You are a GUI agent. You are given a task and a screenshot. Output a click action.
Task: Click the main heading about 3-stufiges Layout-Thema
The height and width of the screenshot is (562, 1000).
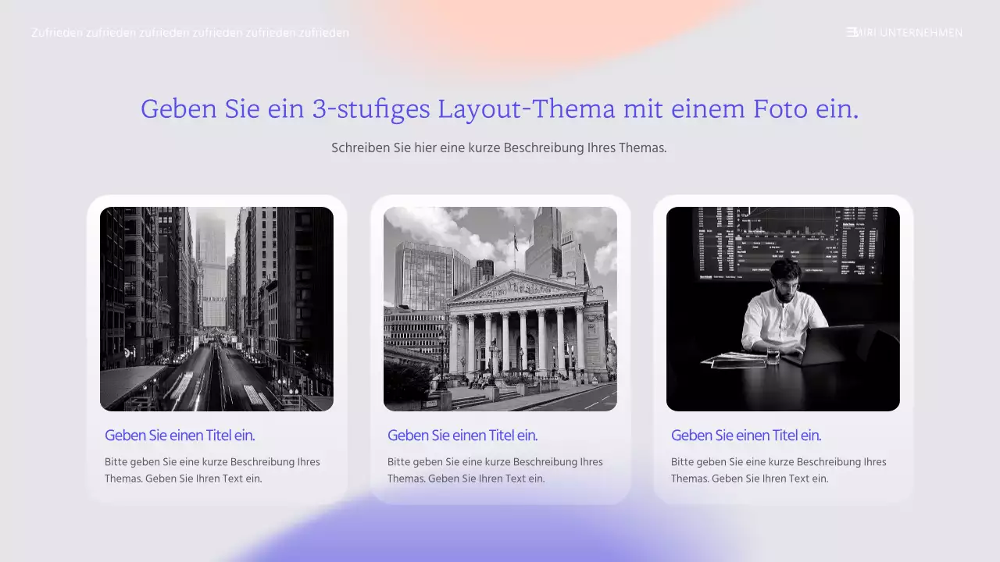500,108
